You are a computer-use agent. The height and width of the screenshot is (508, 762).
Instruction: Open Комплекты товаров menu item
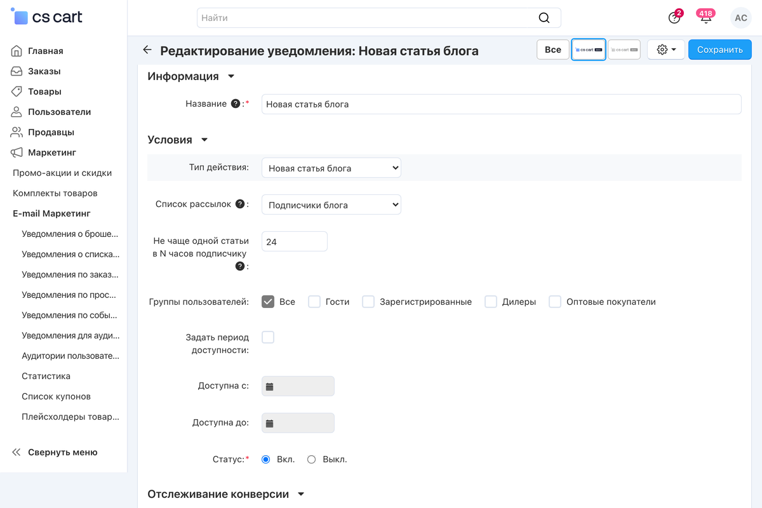coord(55,193)
